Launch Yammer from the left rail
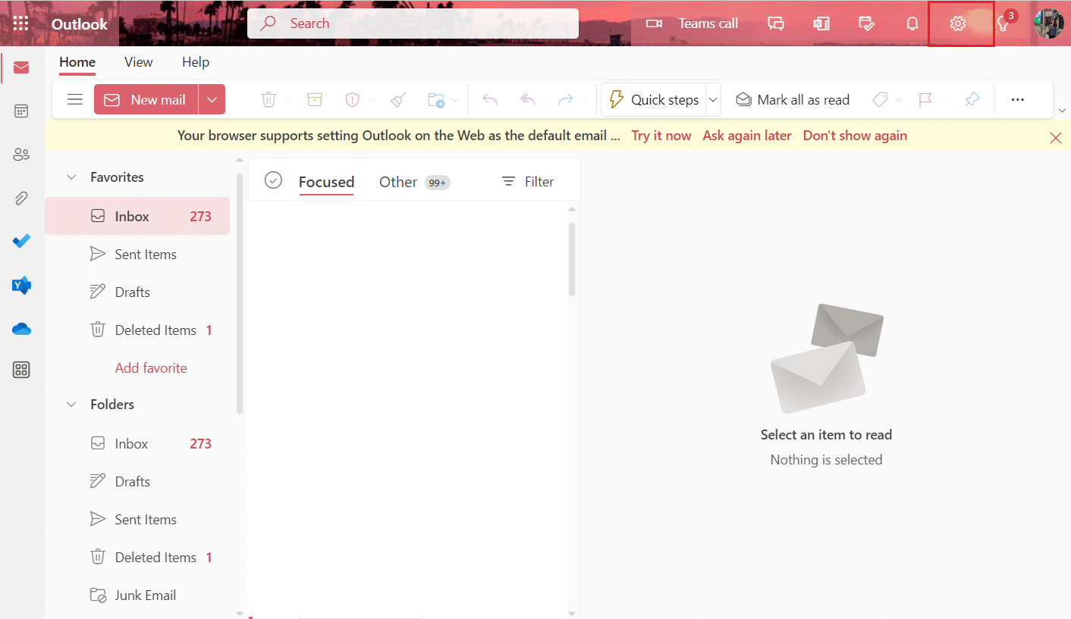 21,286
